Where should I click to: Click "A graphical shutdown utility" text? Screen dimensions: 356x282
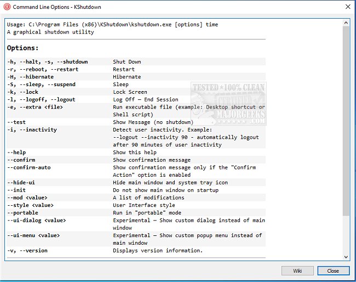[x=50, y=32]
